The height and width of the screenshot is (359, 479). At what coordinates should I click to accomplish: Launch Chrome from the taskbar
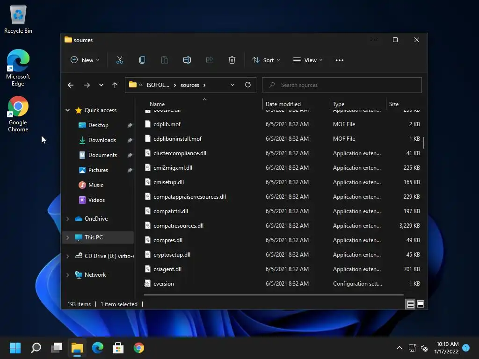[x=138, y=348]
